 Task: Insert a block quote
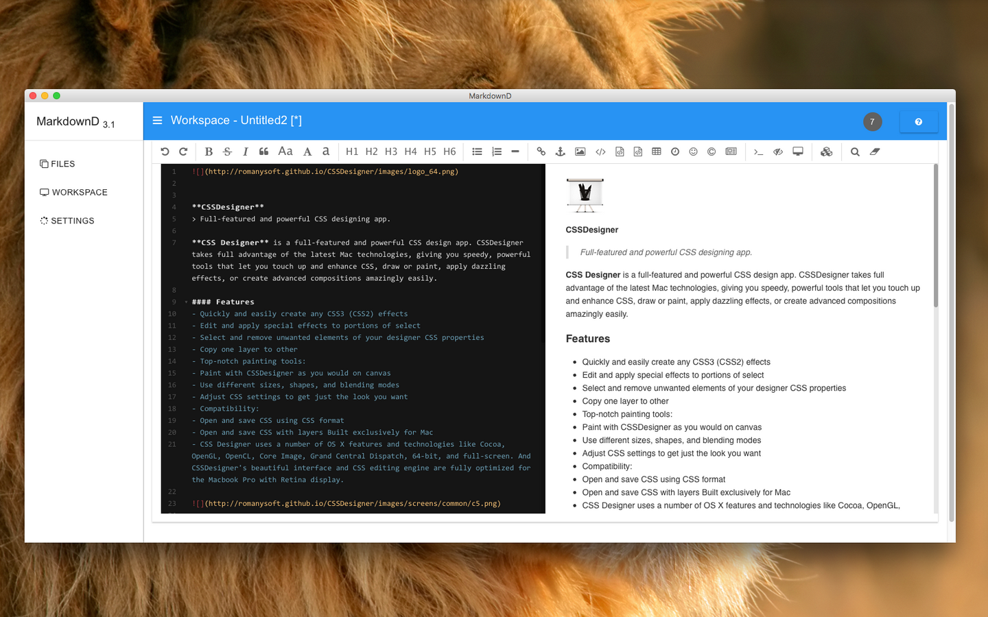coord(263,152)
